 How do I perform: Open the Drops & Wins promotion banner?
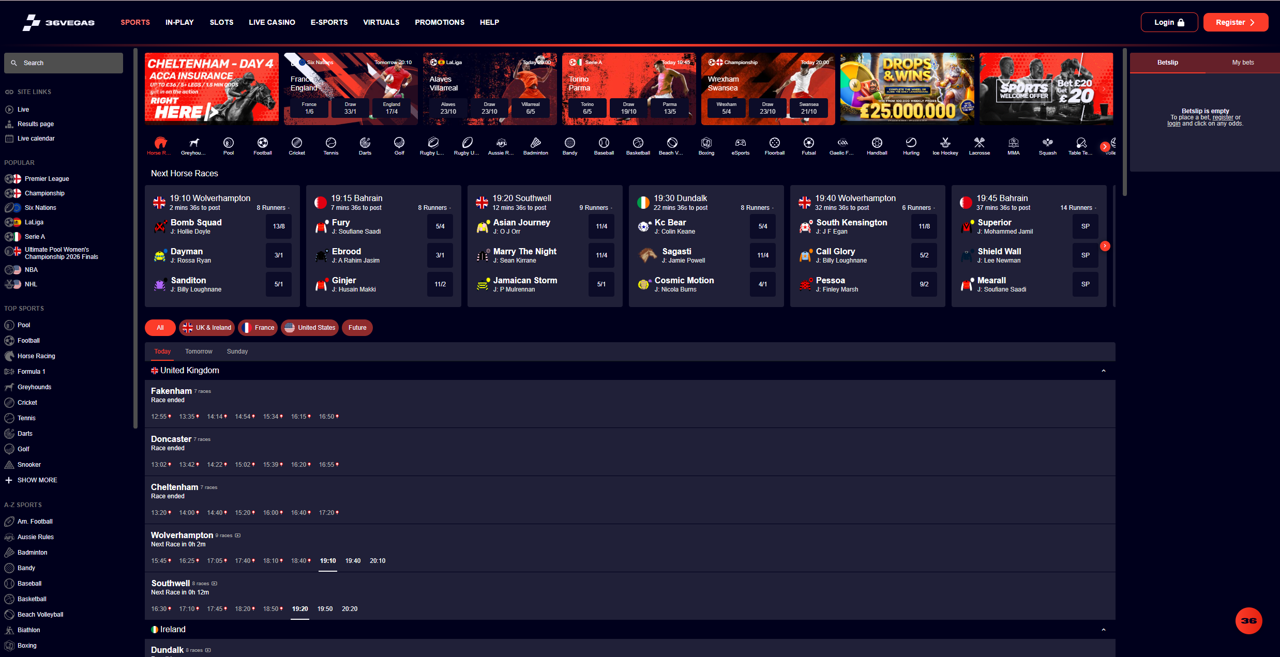[907, 89]
